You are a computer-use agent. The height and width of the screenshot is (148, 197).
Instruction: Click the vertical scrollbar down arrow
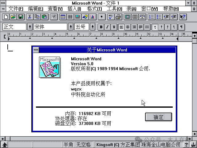(195, 134)
